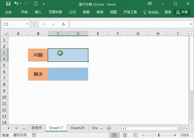Click the 登录 sign-in button

(168, 12)
